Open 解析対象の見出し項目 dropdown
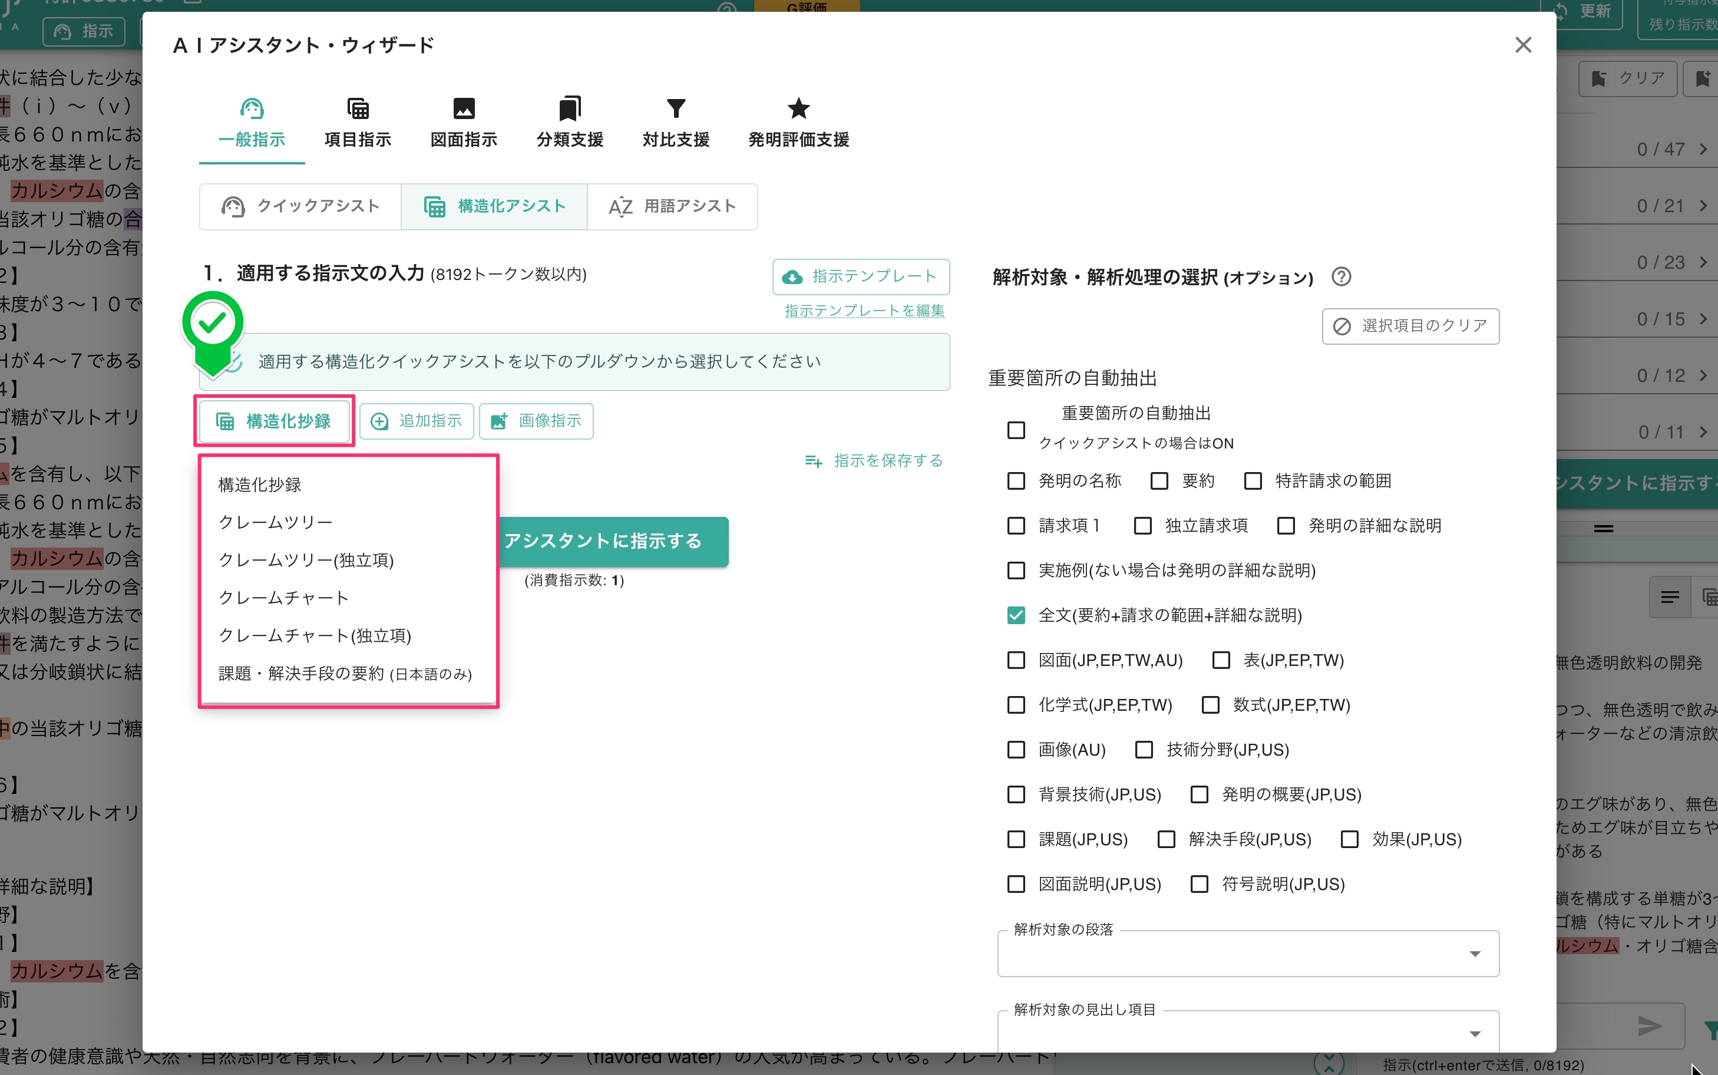 [1248, 1033]
